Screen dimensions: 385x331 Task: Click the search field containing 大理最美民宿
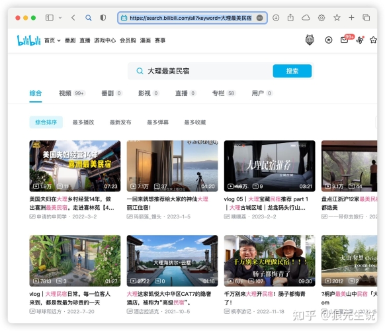[200, 71]
